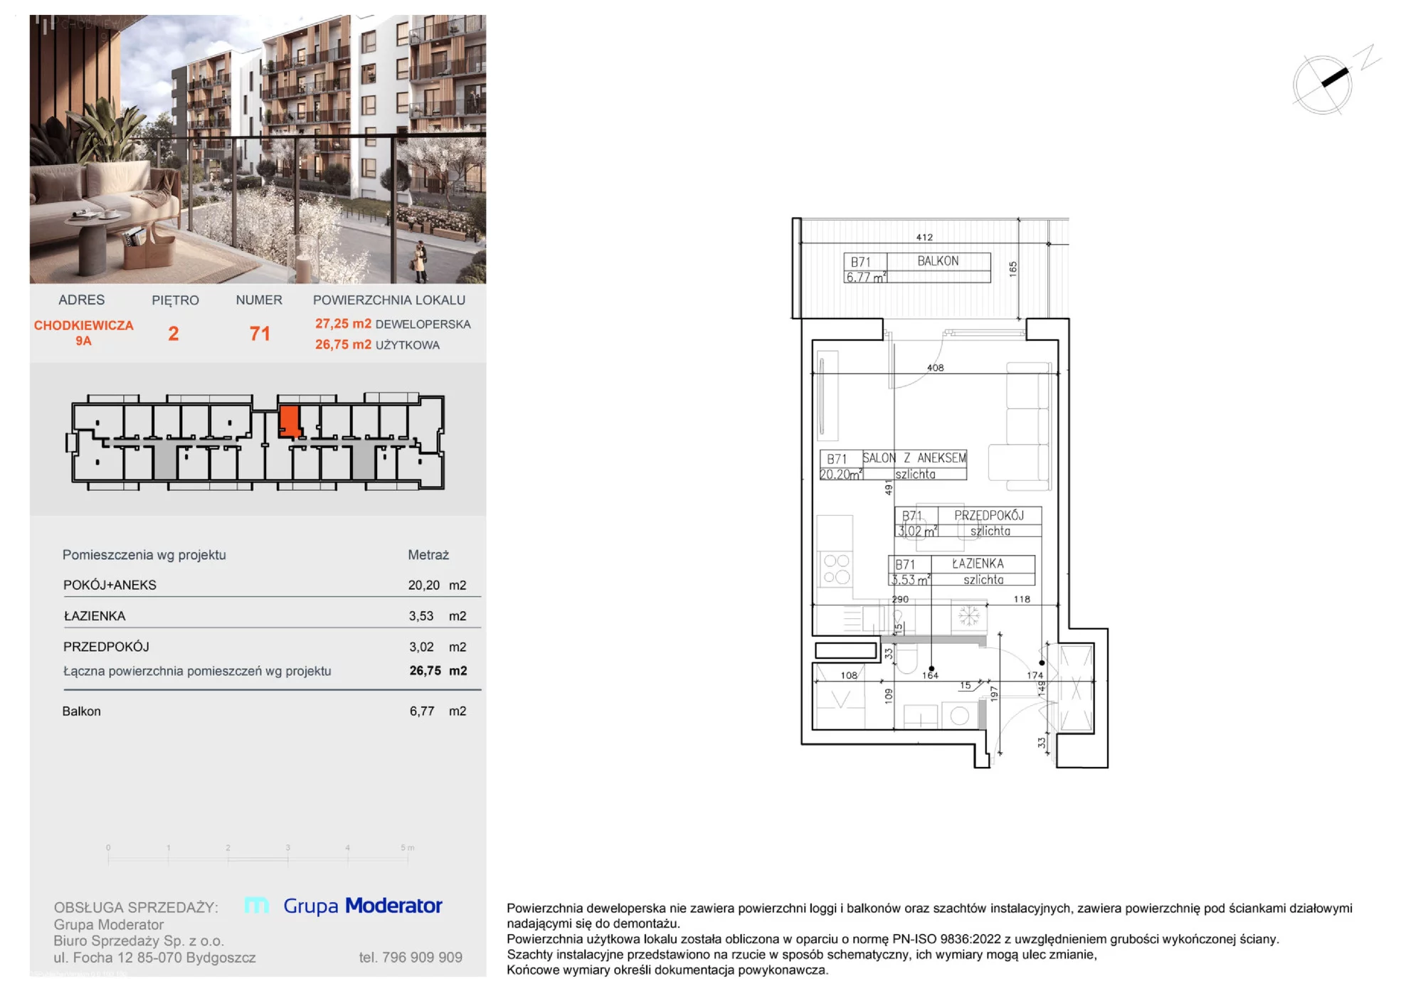1423x1006 pixels.
Task: Click the total 26,75 m2 in table
Action: [x=438, y=670]
